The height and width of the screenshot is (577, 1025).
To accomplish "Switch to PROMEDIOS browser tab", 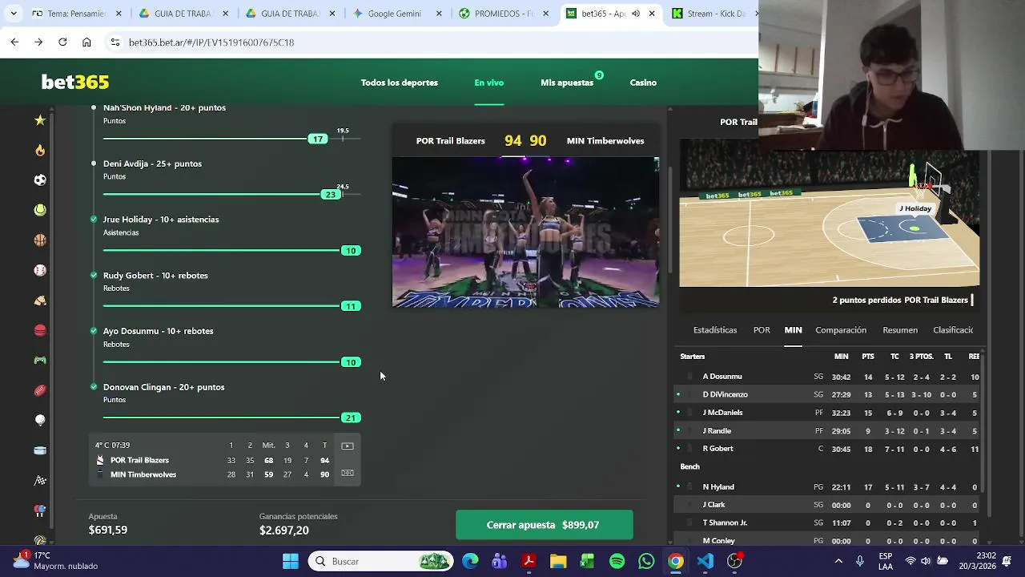I will tap(504, 14).
